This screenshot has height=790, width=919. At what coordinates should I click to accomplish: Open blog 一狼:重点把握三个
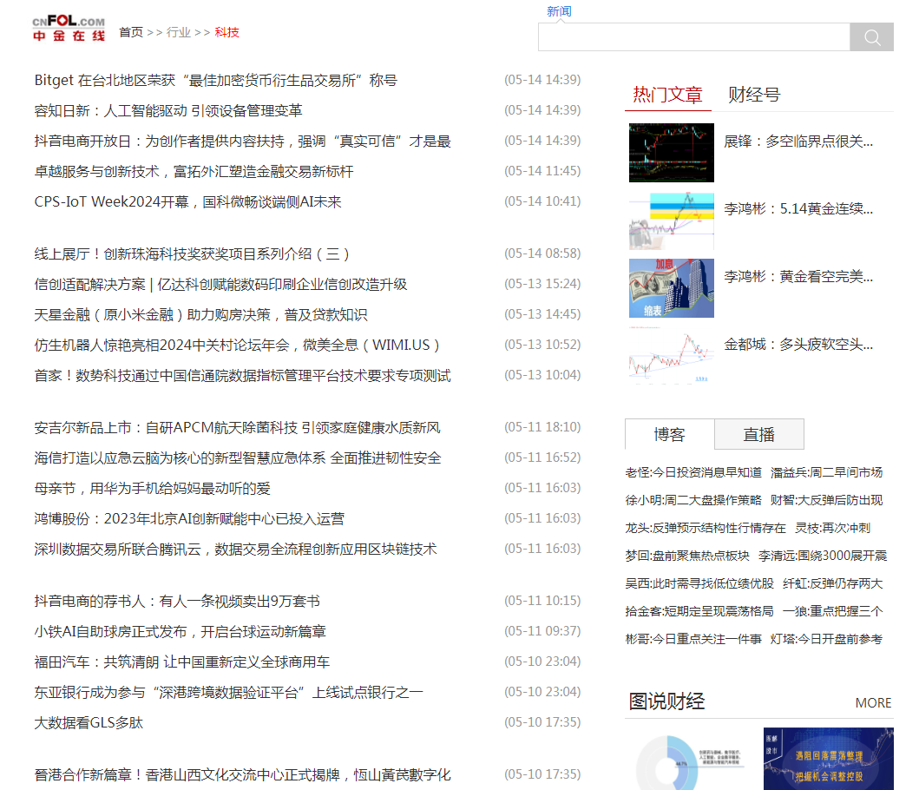(x=833, y=612)
